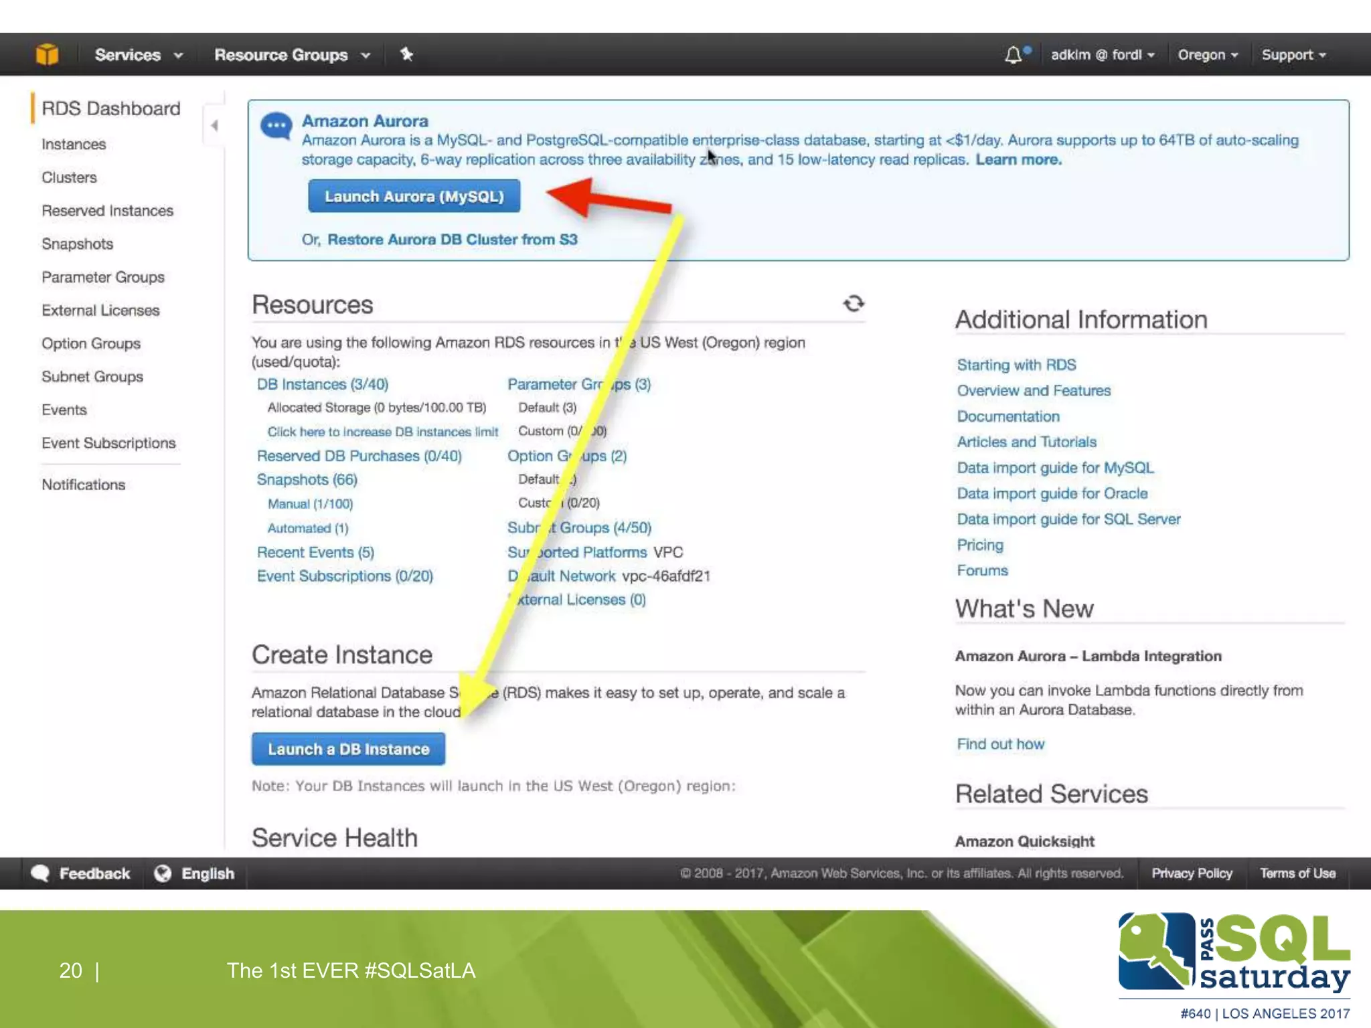This screenshot has height=1028, width=1371.
Task: Open the Resource Groups dropdown
Action: point(291,55)
